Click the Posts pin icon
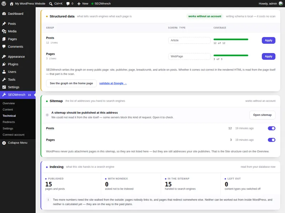 pyautogui.click(x=4, y=24)
